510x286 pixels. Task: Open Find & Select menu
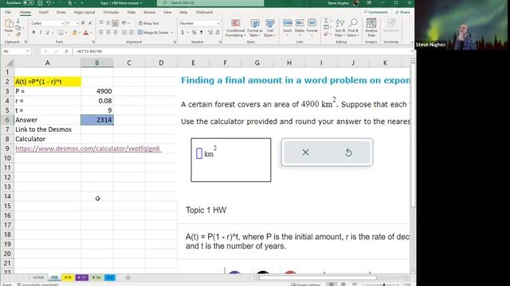click(x=353, y=28)
